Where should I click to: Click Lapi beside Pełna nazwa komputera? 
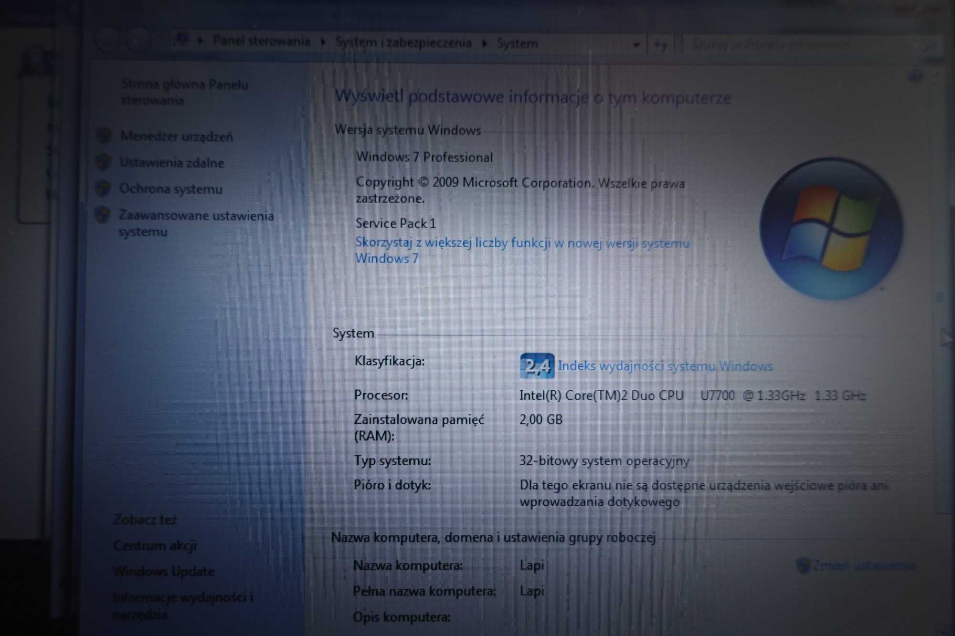[x=532, y=591]
